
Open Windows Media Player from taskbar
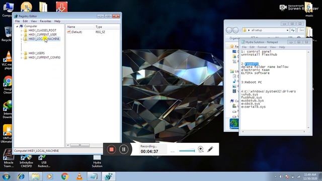click(49, 176)
